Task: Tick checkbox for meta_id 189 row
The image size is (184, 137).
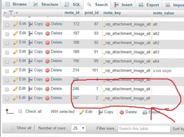Action: (x=7, y=52)
